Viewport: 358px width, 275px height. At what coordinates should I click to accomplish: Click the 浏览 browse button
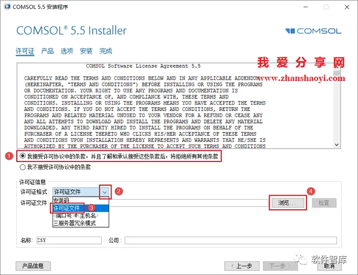287,203
